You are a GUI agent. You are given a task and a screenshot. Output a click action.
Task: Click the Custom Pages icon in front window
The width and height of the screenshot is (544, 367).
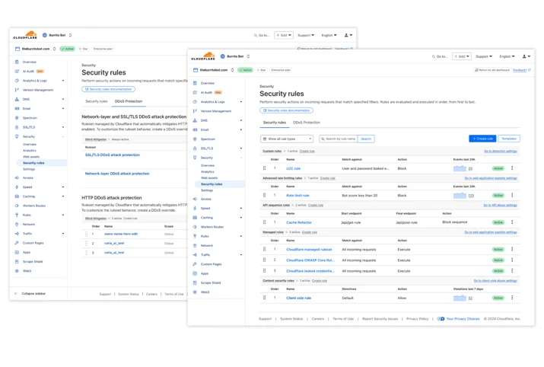point(195,264)
